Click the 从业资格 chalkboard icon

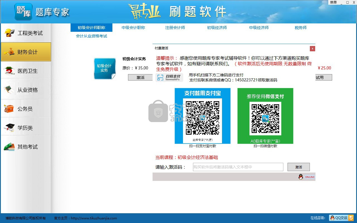tap(9, 90)
